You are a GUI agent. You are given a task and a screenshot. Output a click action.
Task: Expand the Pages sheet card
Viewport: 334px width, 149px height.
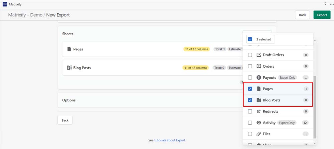(x=152, y=49)
